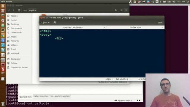The width and height of the screenshot is (190, 107).
Task: Open the gedit Text Editor dock icon
Action: pyautogui.click(x=3, y=55)
